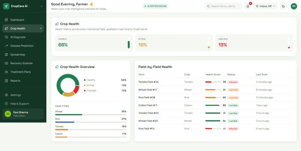The height and width of the screenshot is (151, 301).
Task: Select Rice Field #14
Action: point(216,129)
